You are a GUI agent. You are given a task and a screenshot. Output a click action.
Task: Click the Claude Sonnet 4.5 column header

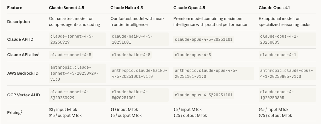(x=67, y=8)
